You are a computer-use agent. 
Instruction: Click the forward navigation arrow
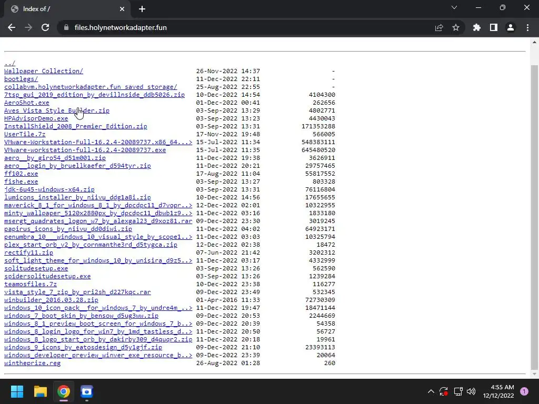(28, 27)
